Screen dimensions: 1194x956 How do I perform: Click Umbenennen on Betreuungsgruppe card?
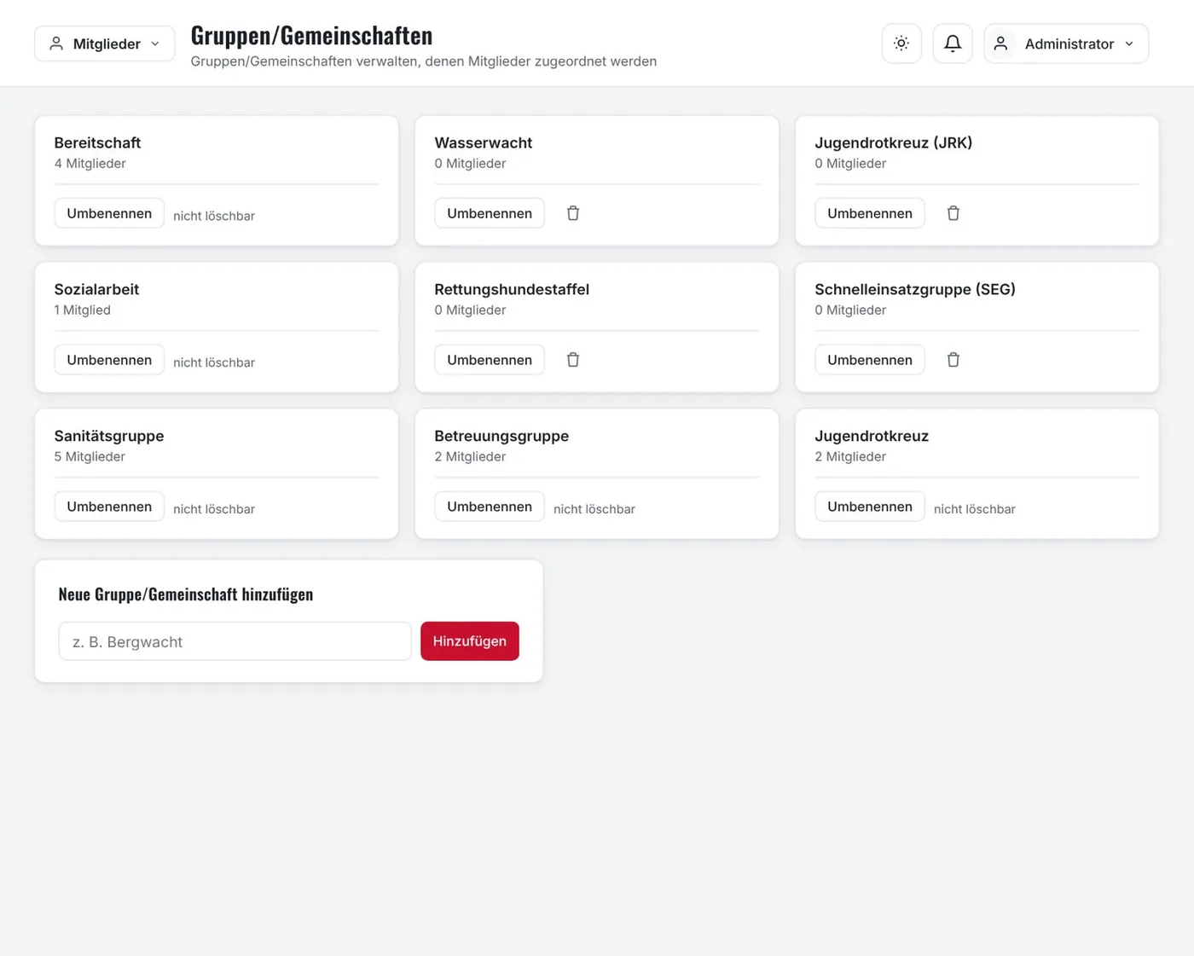click(490, 507)
